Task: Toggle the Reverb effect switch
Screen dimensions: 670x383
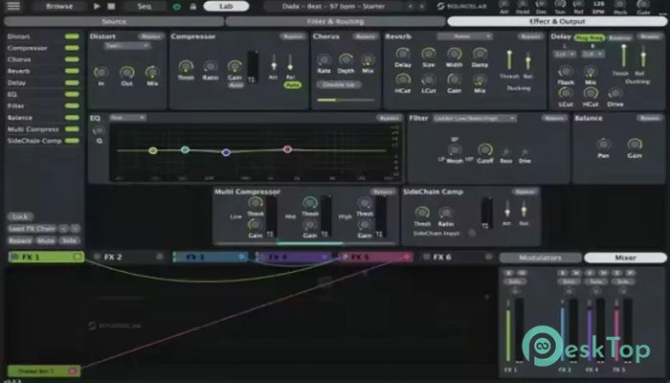Action: tap(72, 70)
